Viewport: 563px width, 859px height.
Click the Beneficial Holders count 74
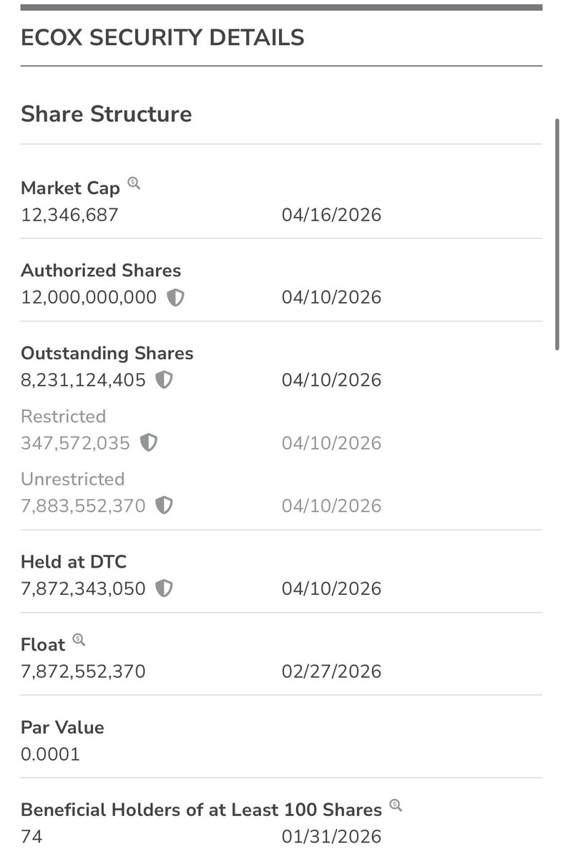[x=31, y=836]
